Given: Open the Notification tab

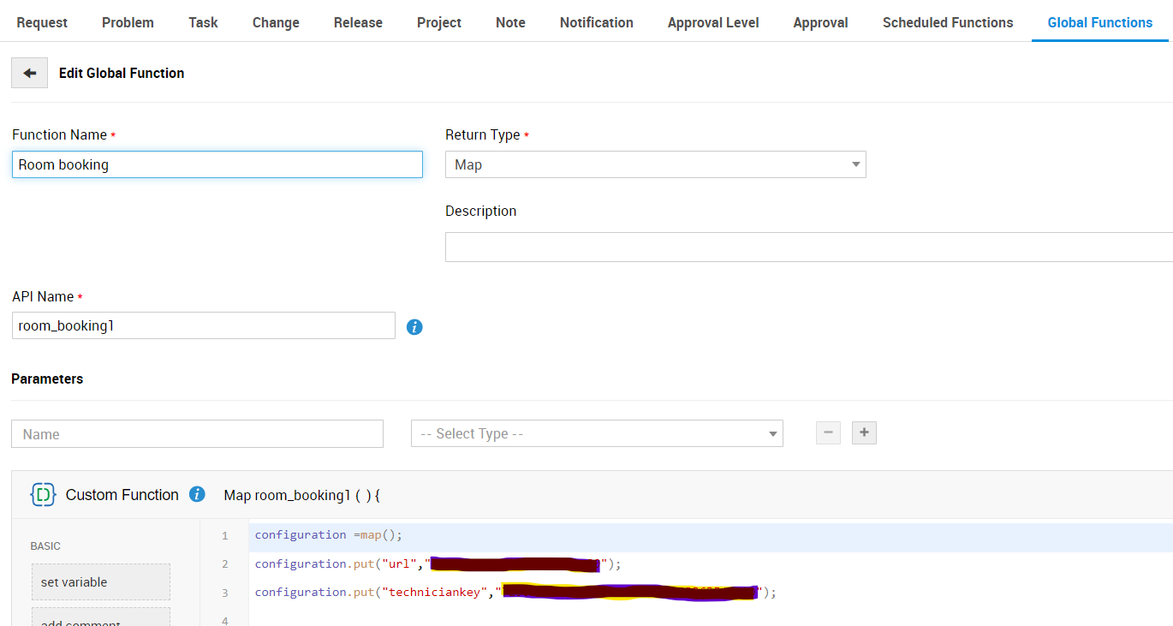Looking at the screenshot, I should (x=596, y=22).
